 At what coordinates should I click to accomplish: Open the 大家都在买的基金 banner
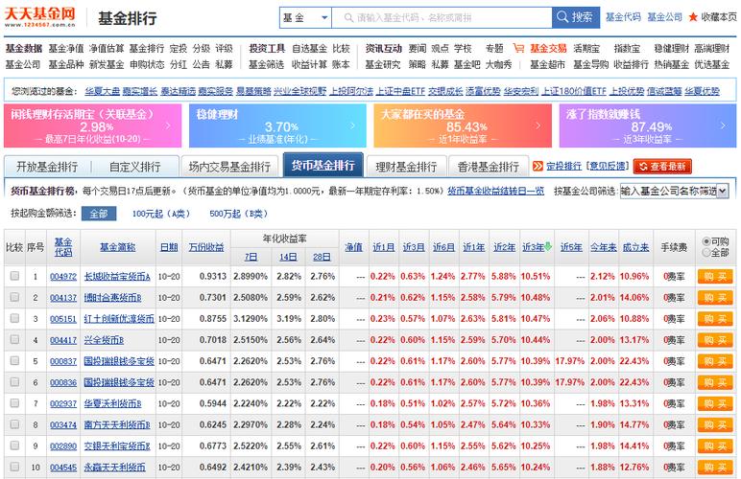pos(463,125)
